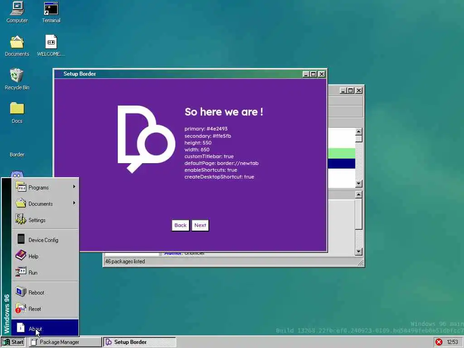
Task: Click the lower pane scrollbar thumb
Action: pyautogui.click(x=359, y=214)
